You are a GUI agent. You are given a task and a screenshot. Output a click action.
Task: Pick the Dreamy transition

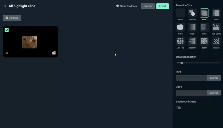[x=192, y=41]
